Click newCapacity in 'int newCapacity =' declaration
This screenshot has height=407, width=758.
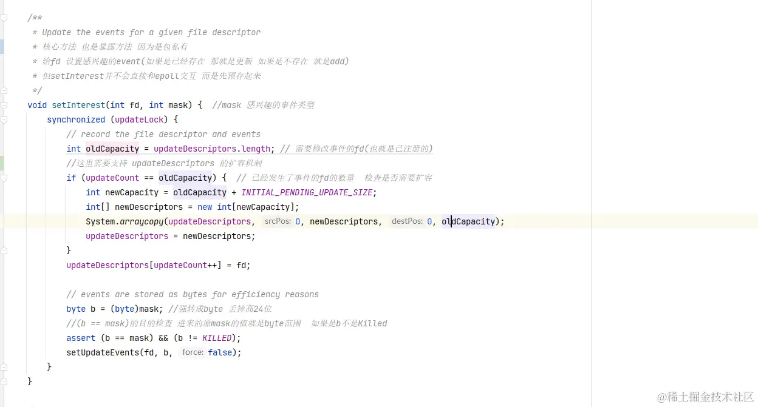tap(132, 192)
